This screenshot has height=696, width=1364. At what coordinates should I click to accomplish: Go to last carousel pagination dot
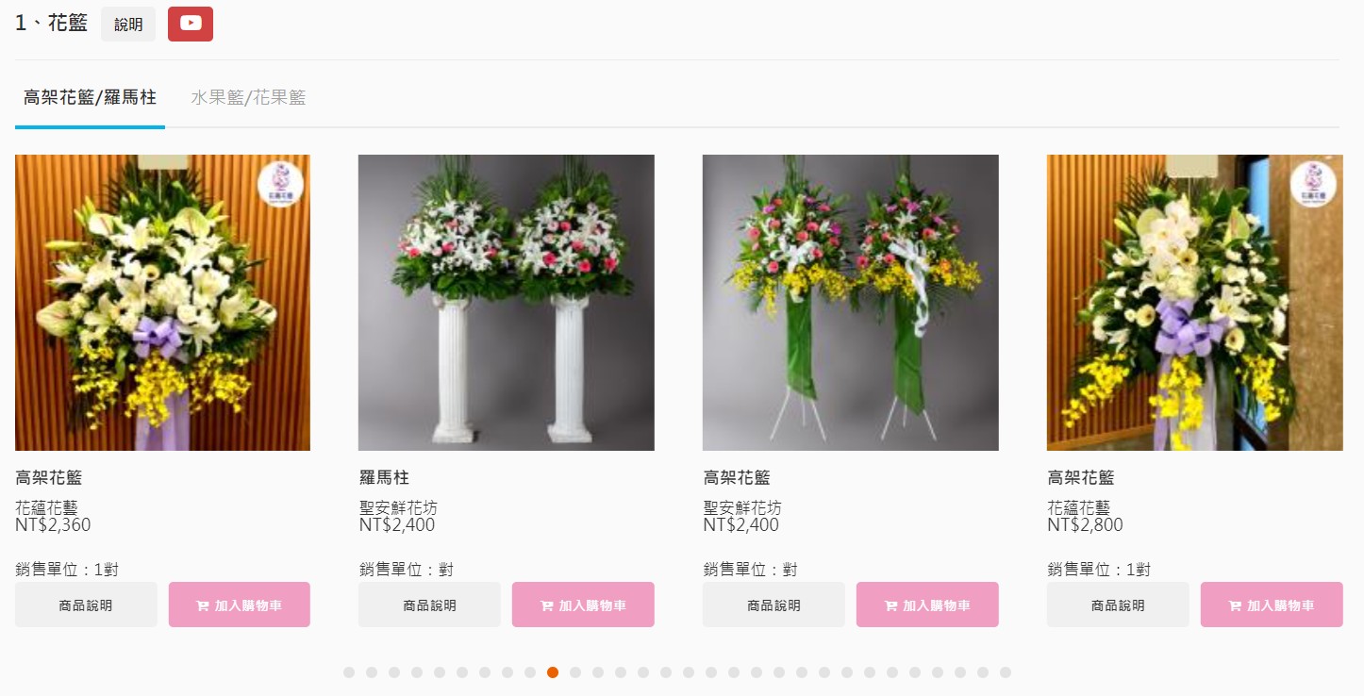point(1006,672)
